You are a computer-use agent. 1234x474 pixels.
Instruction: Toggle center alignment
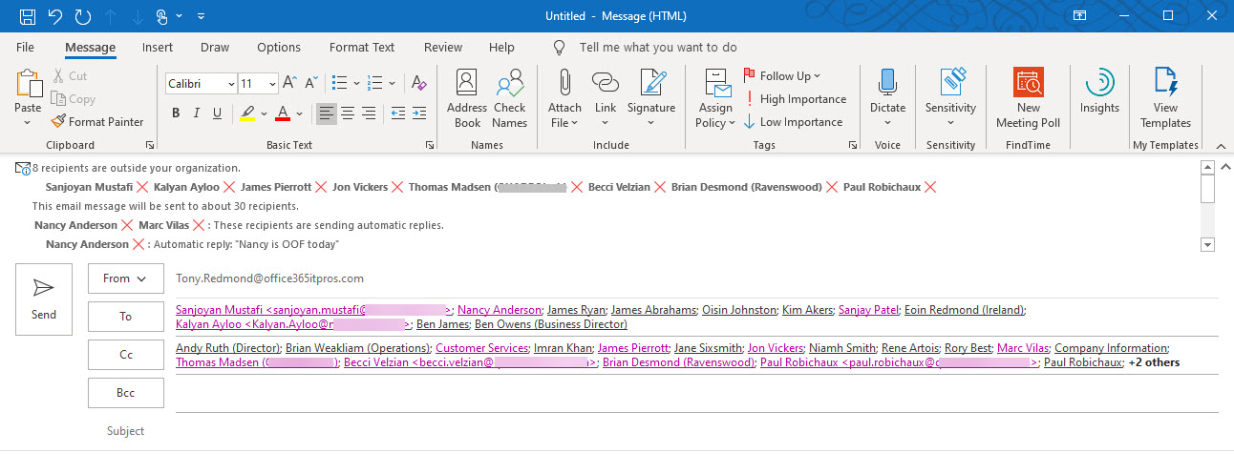click(x=348, y=113)
